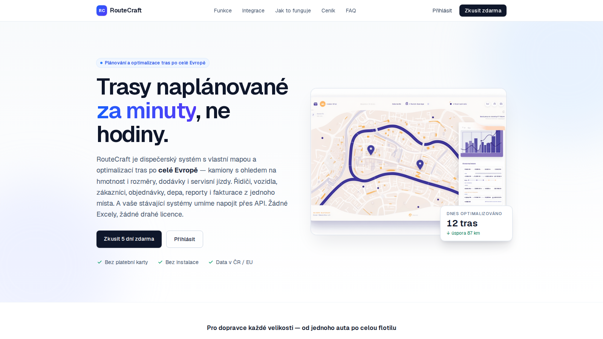The image size is (603, 339).
Task: Open the FAQ nav item
Action: (351, 11)
